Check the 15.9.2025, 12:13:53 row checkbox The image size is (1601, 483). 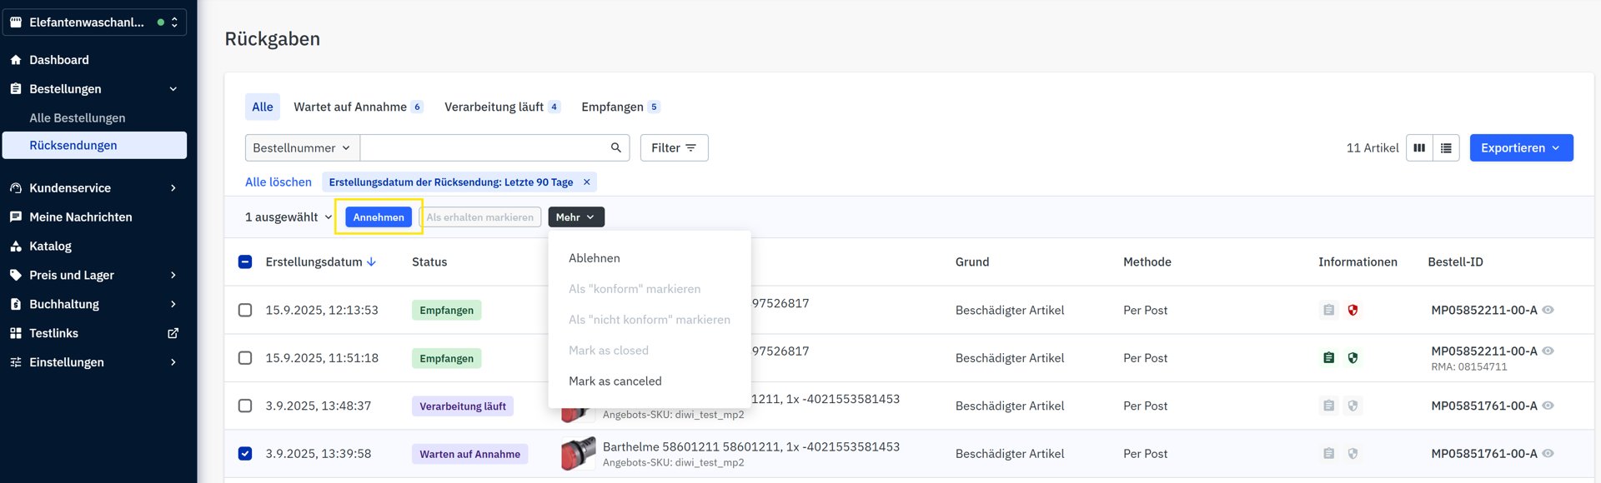point(245,310)
